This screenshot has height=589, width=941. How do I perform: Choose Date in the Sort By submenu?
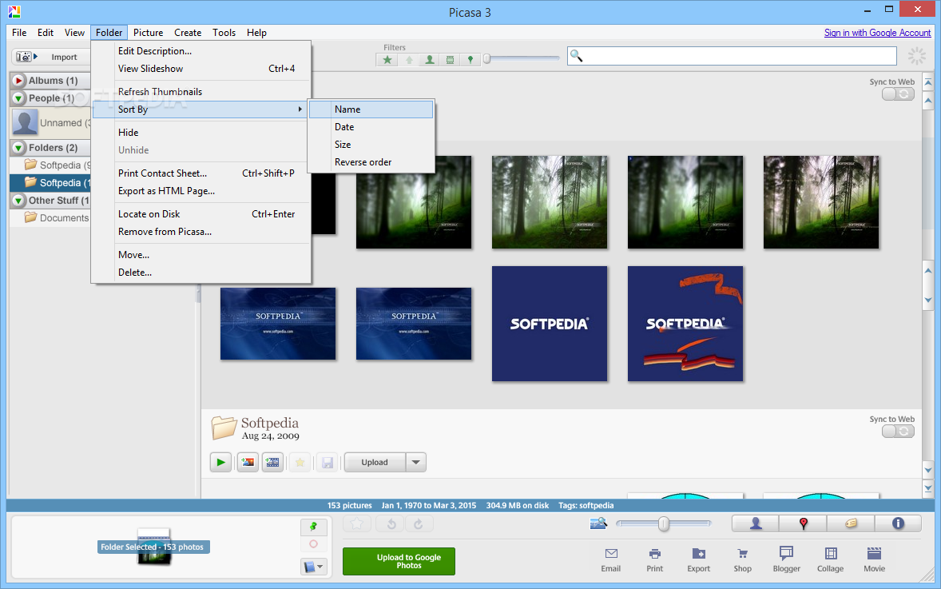click(371, 127)
